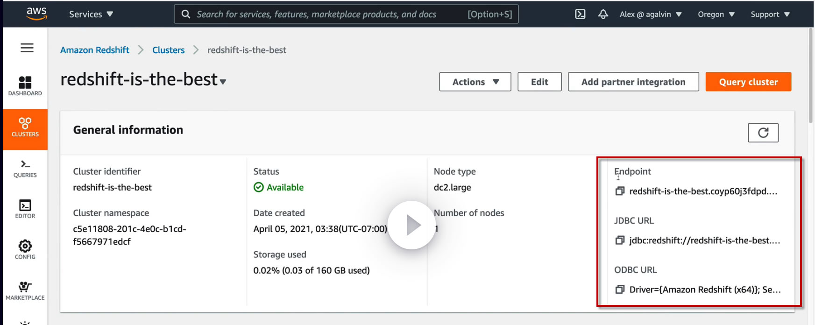Open the AWS CloudShell icon
Screen dimensions: 815x325
click(580, 14)
